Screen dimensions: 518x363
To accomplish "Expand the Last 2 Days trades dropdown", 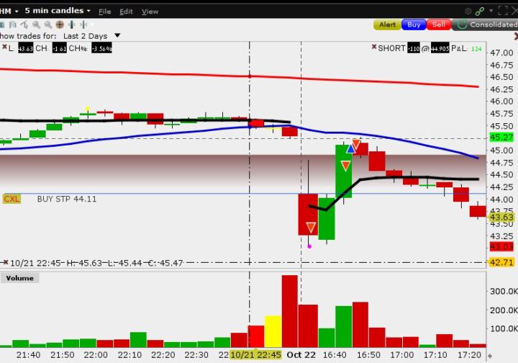I will click(x=117, y=35).
